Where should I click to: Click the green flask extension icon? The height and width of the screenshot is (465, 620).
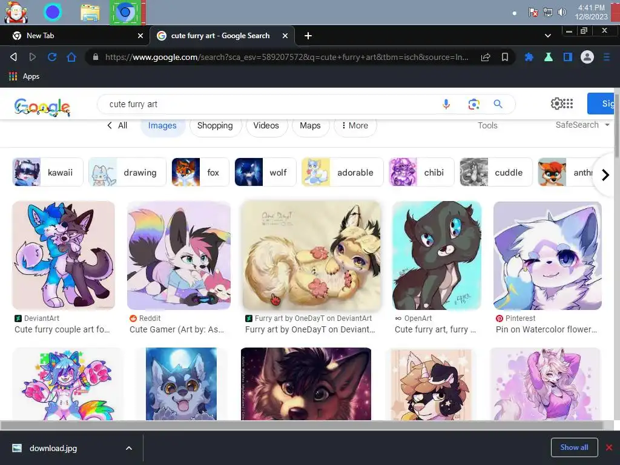[x=548, y=57]
